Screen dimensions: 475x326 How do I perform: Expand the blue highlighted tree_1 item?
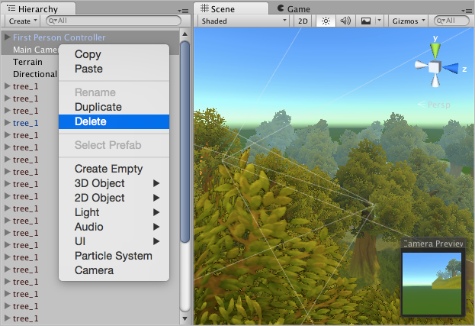(x=8, y=122)
